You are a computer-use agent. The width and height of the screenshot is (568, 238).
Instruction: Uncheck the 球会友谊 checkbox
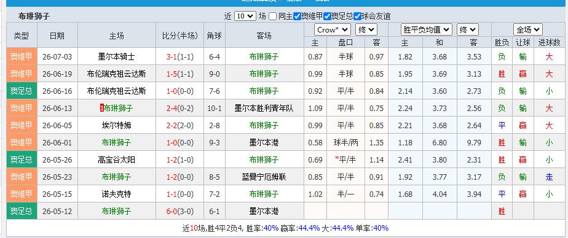358,17
